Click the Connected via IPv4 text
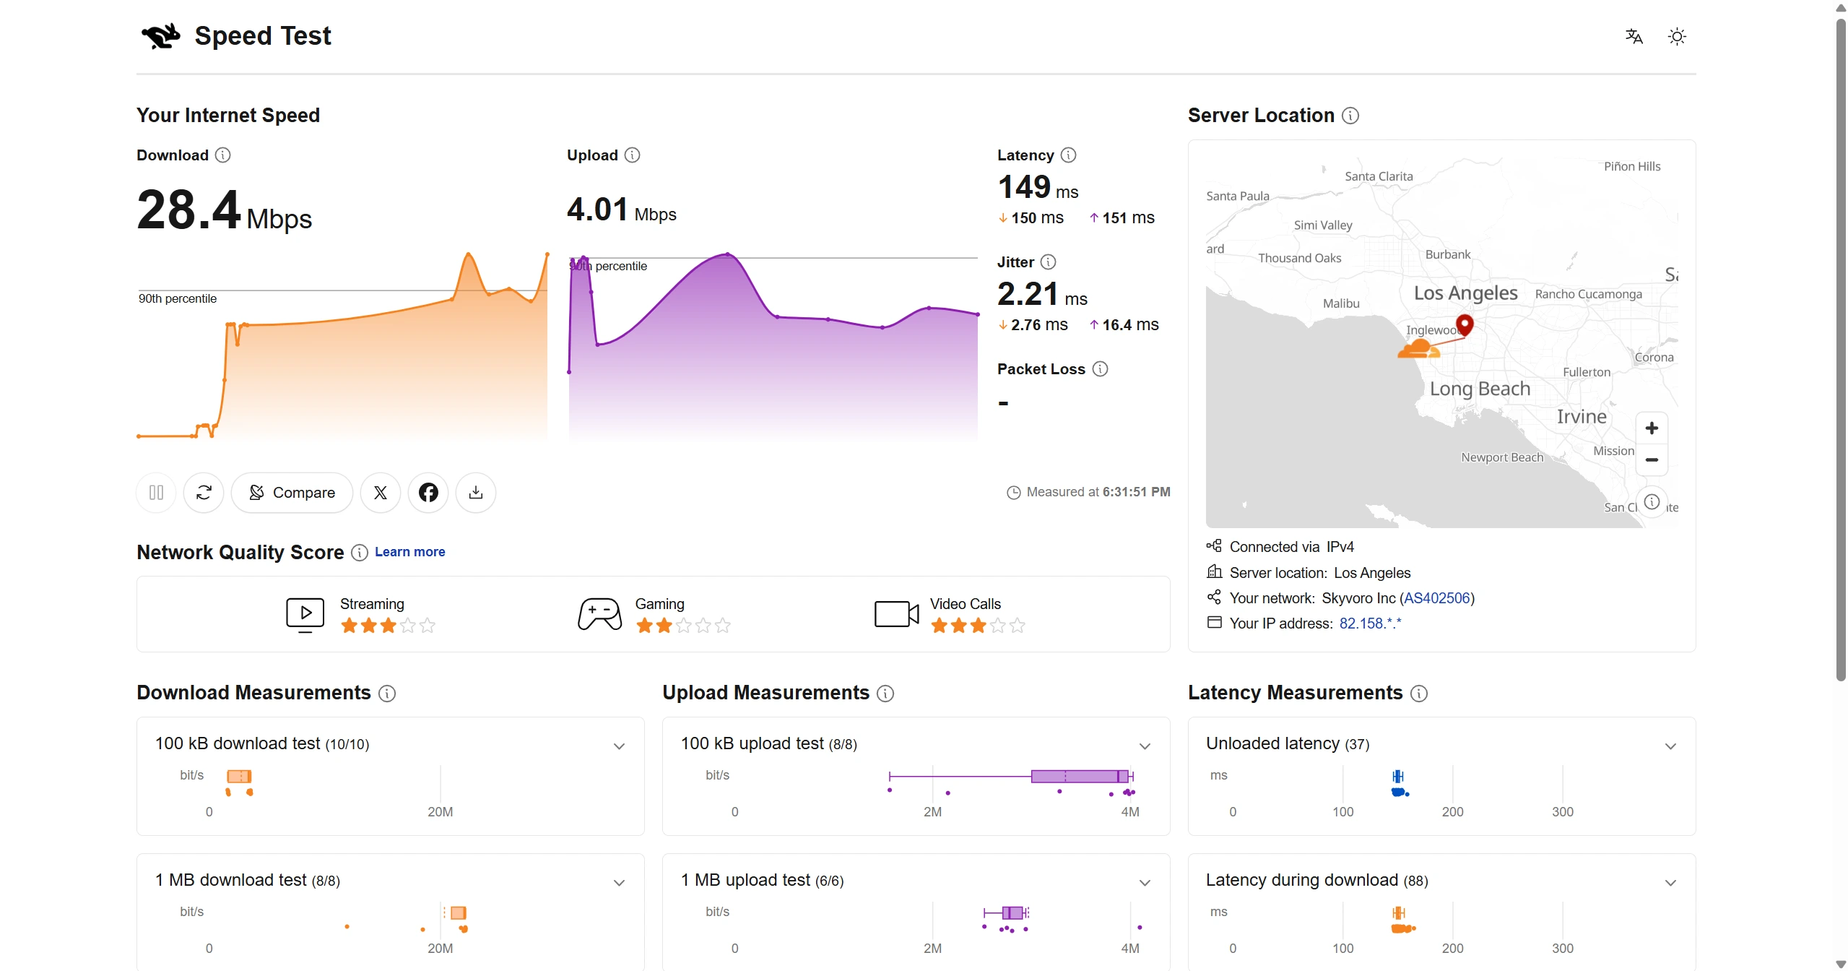 pyautogui.click(x=1292, y=547)
